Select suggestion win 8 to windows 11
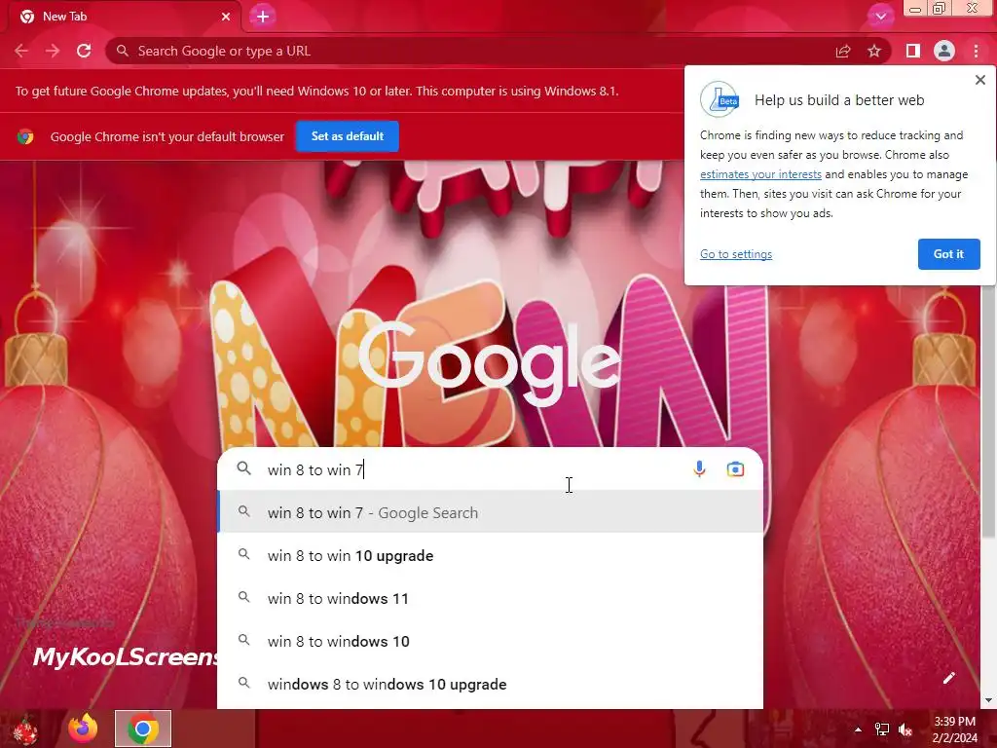Screen dimensions: 997x748 (491, 599)
